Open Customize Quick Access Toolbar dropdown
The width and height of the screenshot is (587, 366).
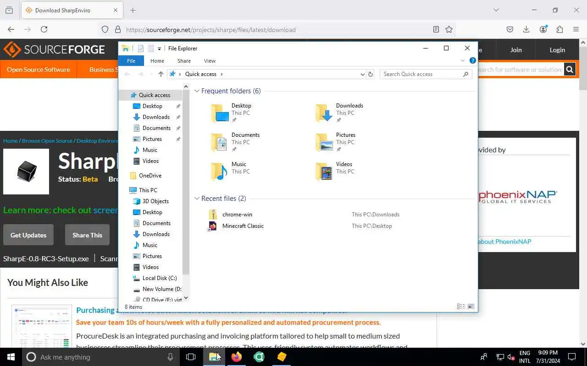(x=159, y=48)
